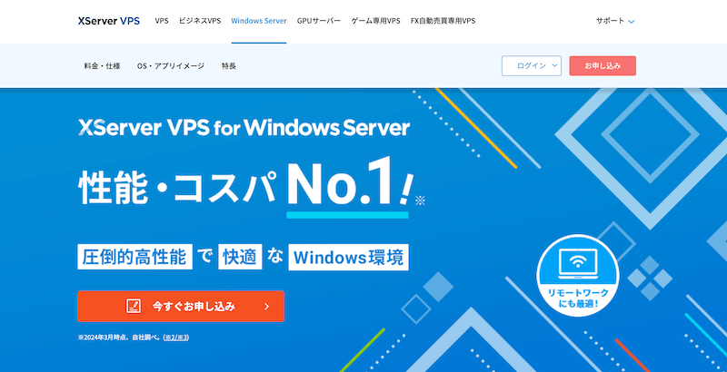The width and height of the screenshot is (727, 372).
Task: Click the chevron next to サポート
Action: click(631, 21)
